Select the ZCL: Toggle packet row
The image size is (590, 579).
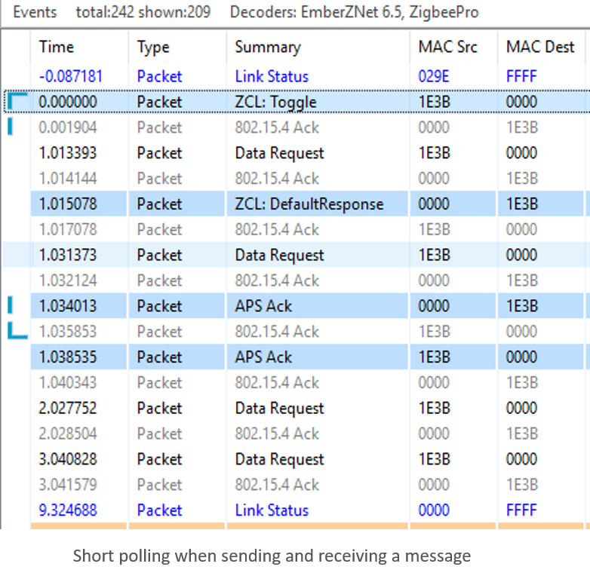(x=275, y=102)
